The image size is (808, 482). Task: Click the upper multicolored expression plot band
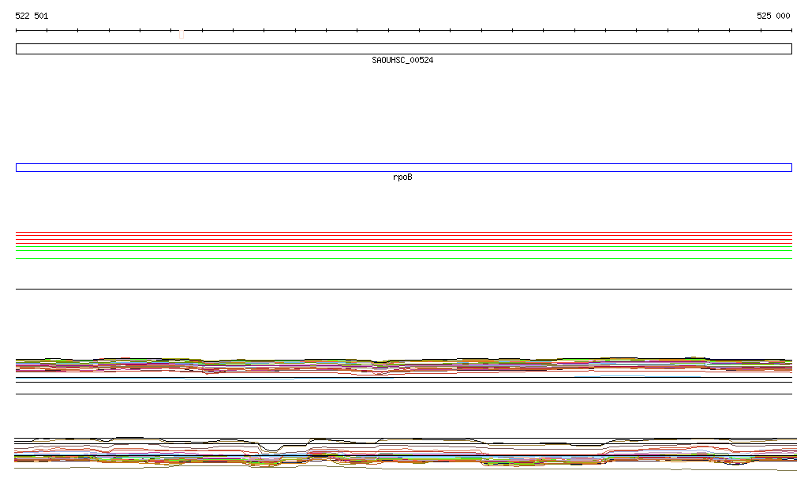point(403,364)
